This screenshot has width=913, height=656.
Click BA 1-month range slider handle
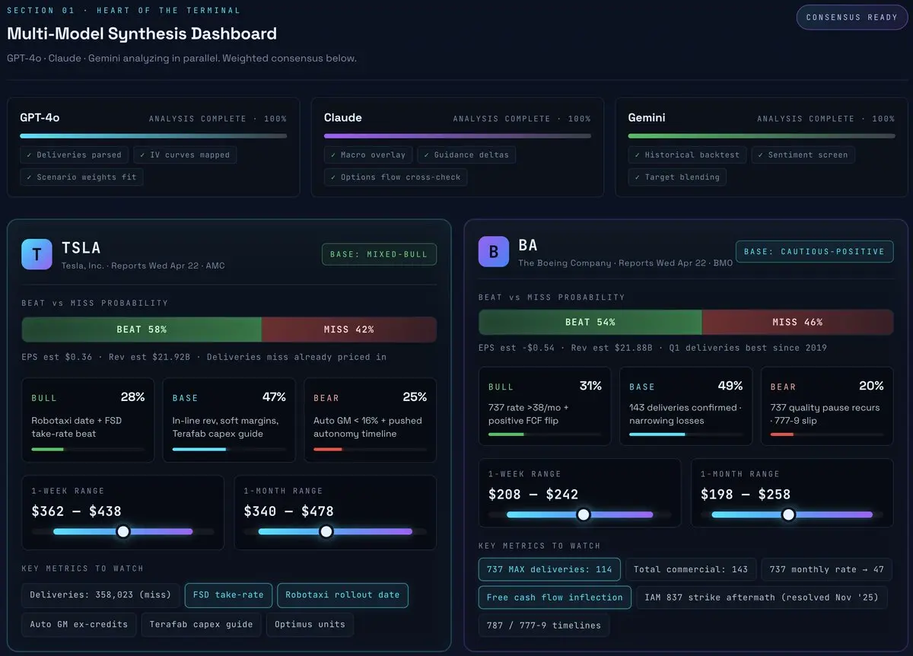tap(788, 514)
